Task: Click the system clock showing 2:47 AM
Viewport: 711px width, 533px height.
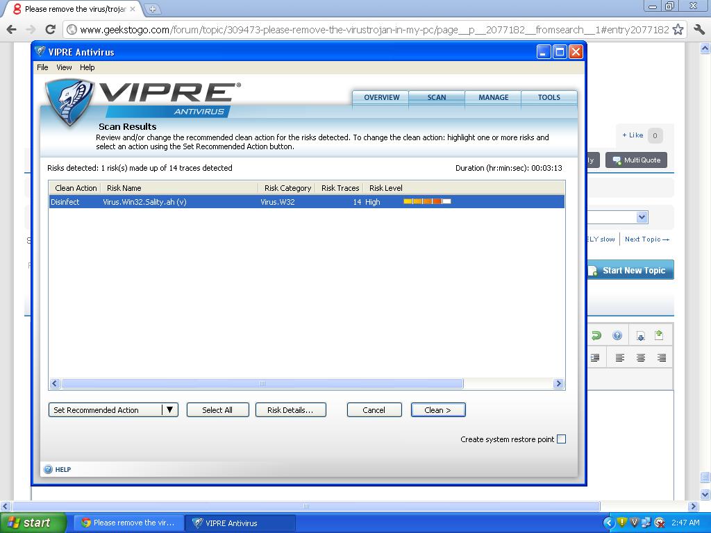Action: click(x=685, y=523)
